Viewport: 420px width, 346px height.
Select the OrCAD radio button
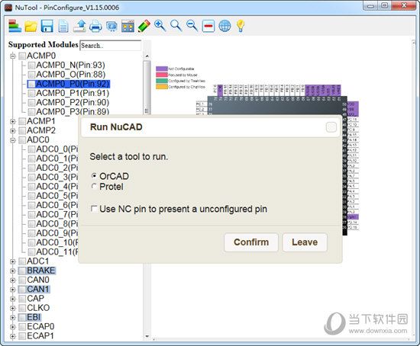[x=94, y=176]
